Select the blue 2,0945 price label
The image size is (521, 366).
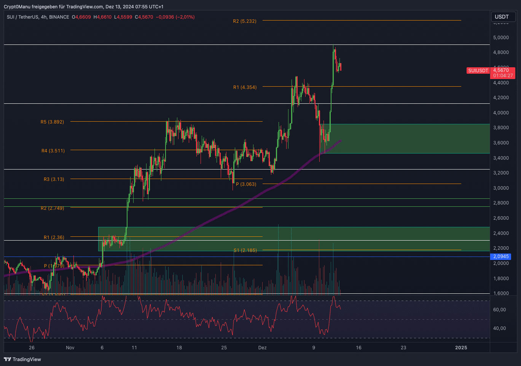tap(501, 257)
